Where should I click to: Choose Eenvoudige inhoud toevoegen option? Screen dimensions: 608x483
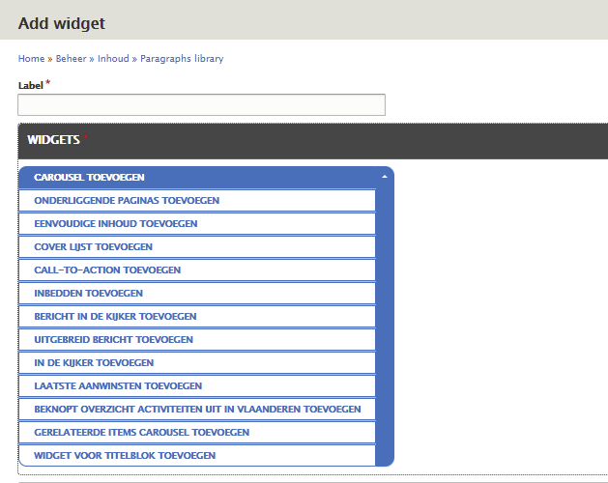tap(116, 224)
